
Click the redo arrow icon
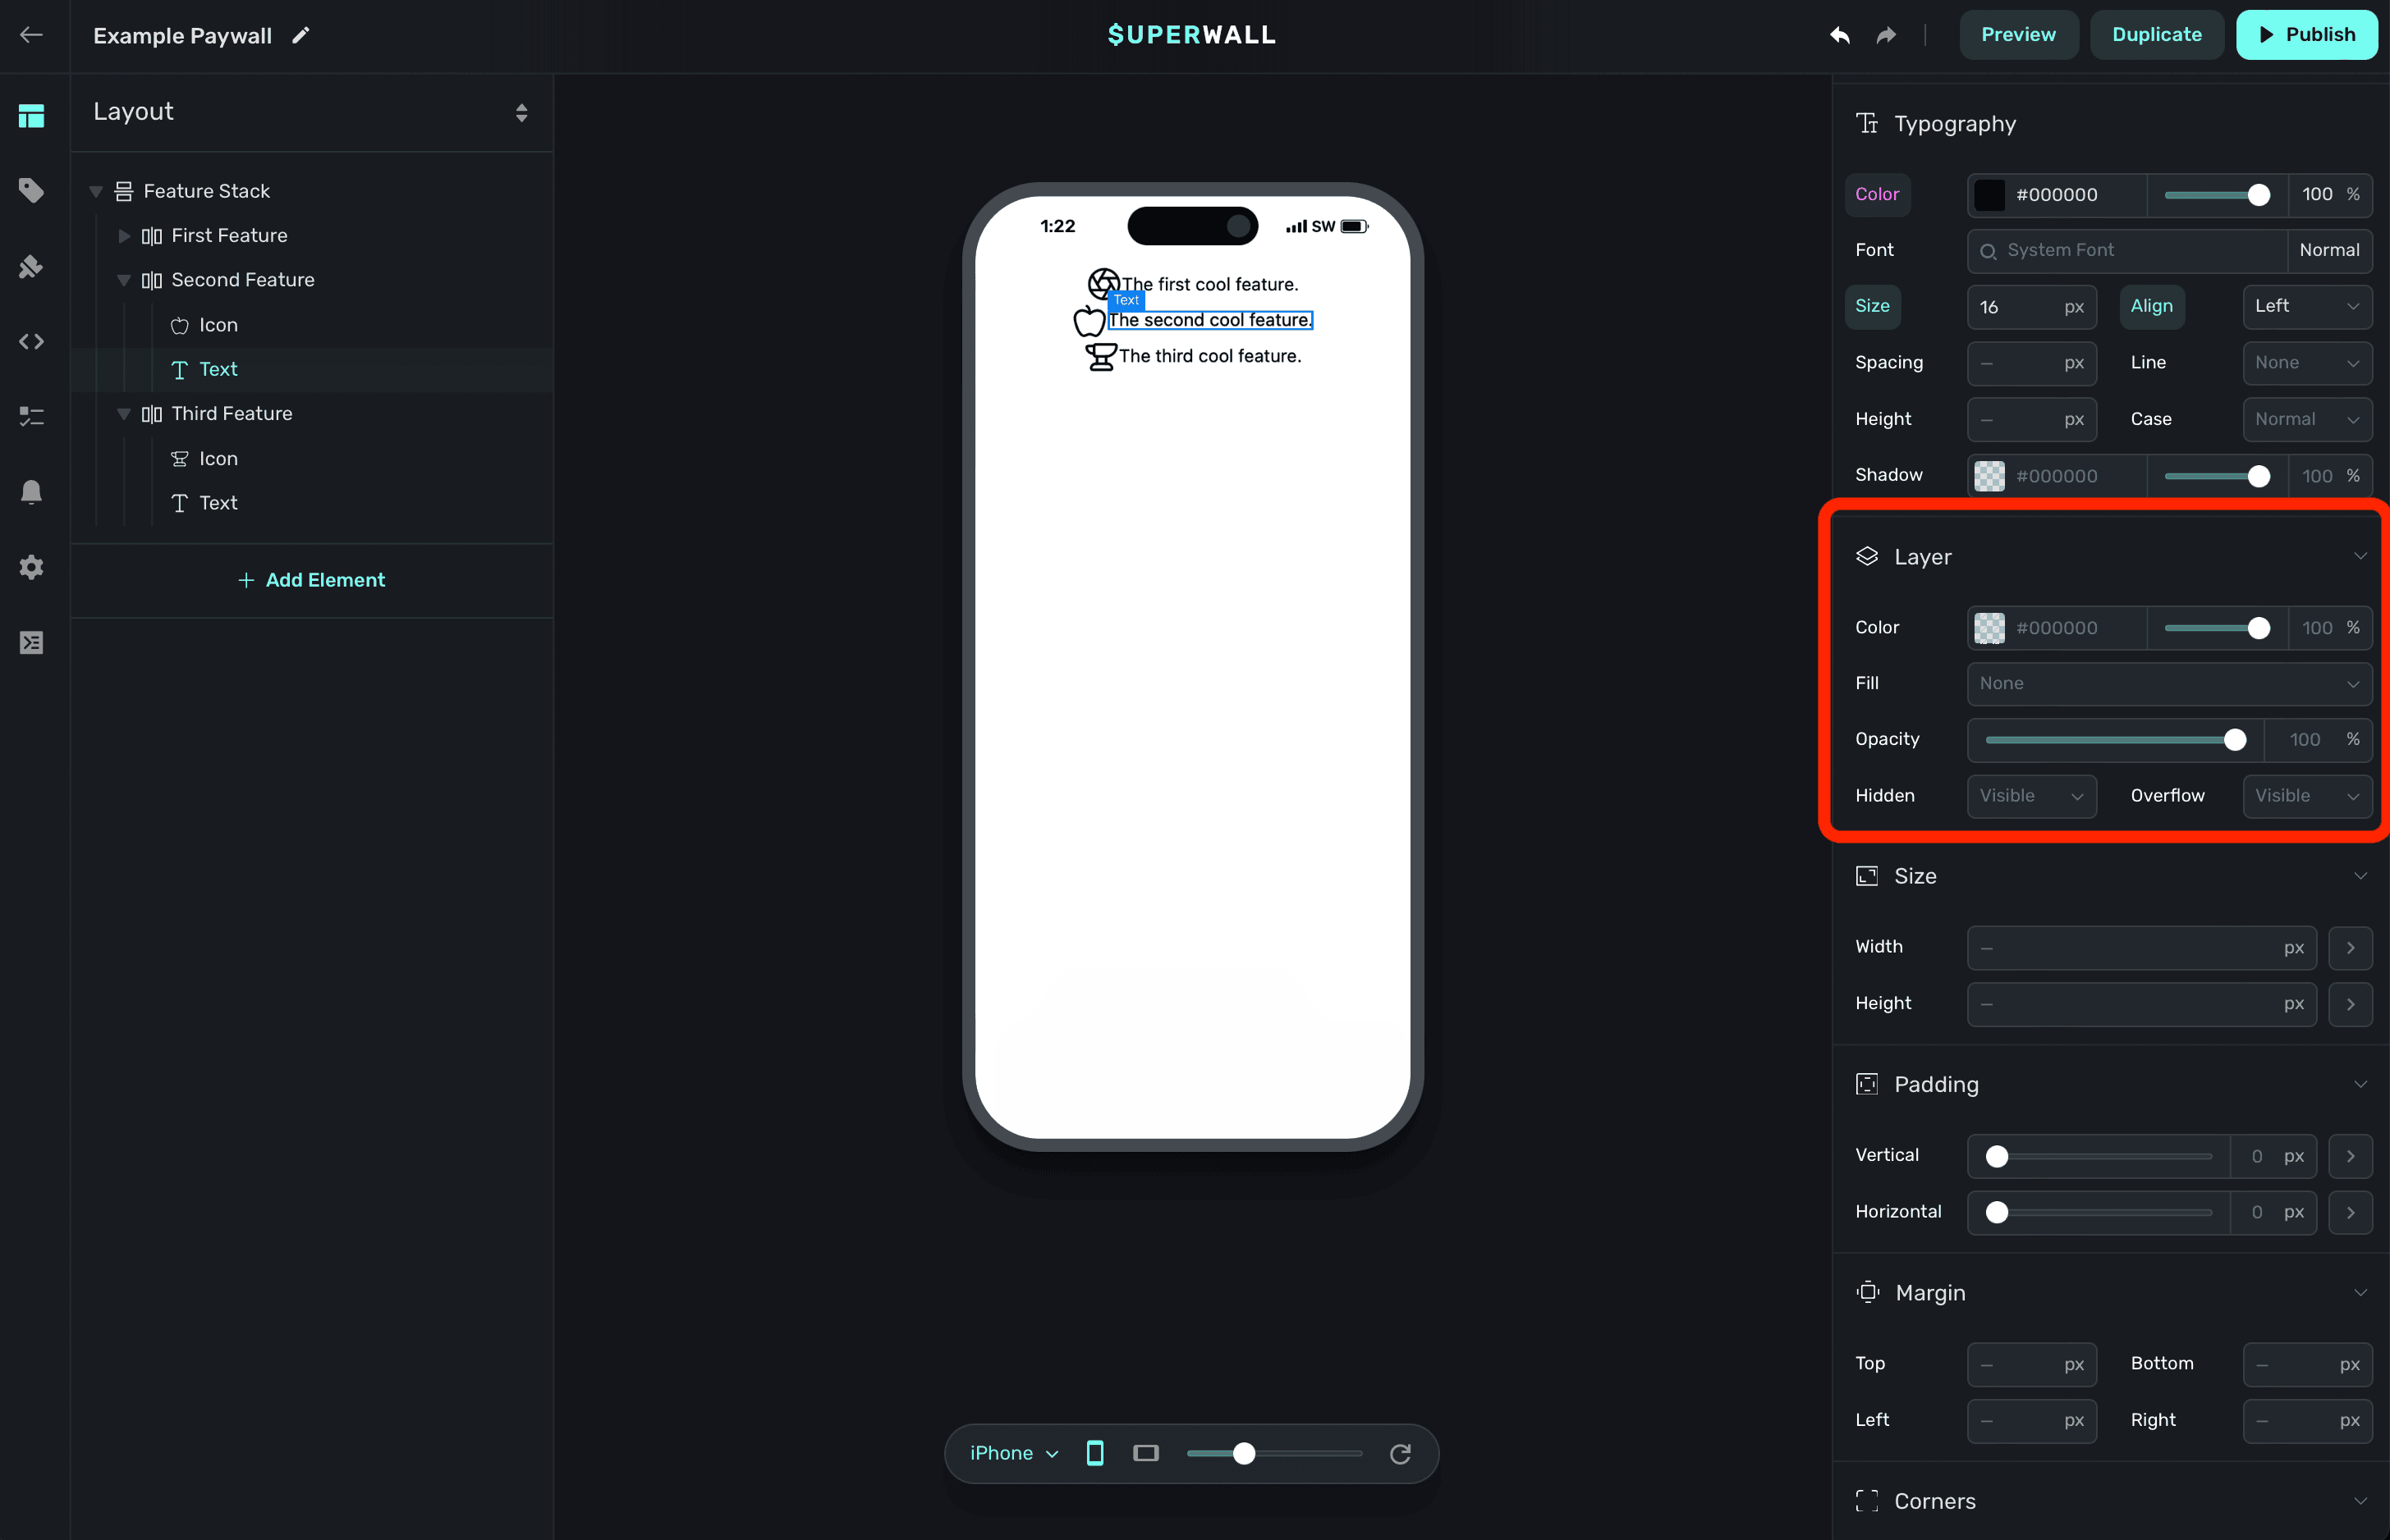coord(1886,35)
